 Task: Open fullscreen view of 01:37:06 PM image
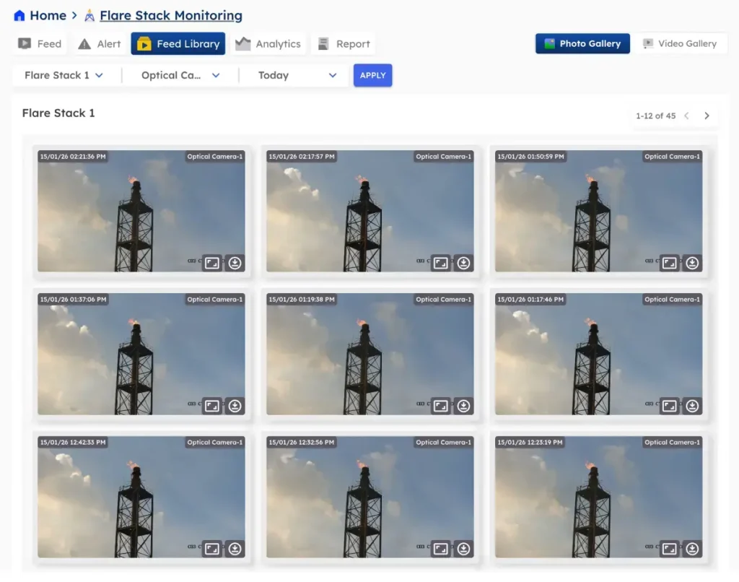tap(211, 406)
